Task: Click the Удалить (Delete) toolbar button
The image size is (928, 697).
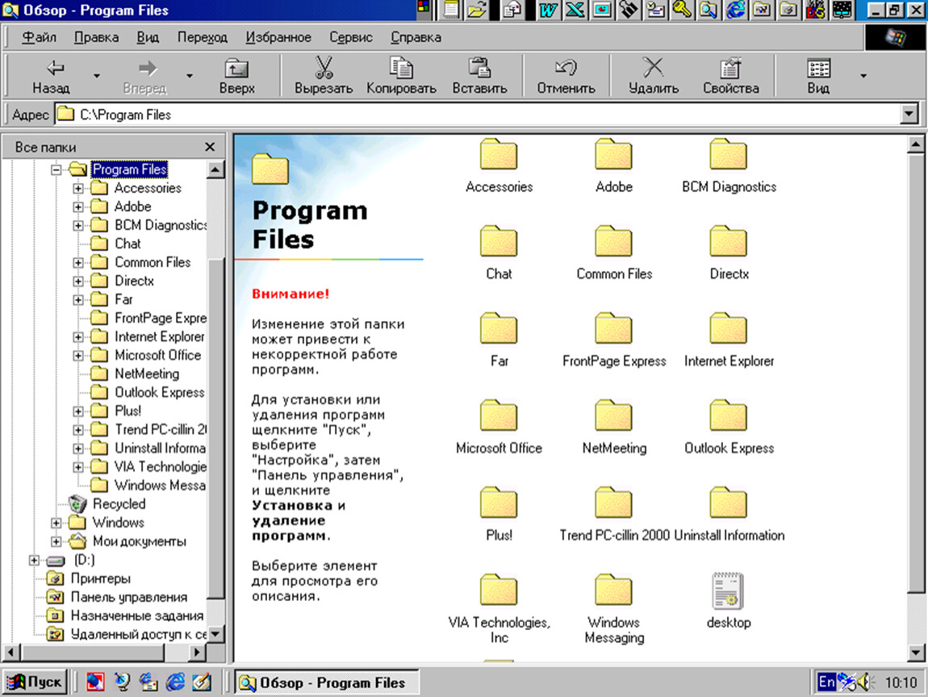Action: point(654,77)
